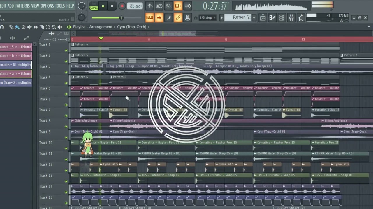
Task: Stop playback with the stop button
Action: pos(112,6)
